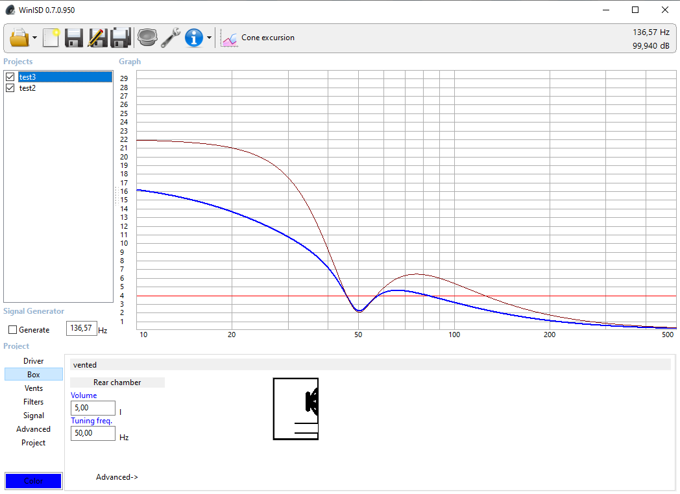Switch to the Box tab
680x494 pixels.
click(33, 375)
